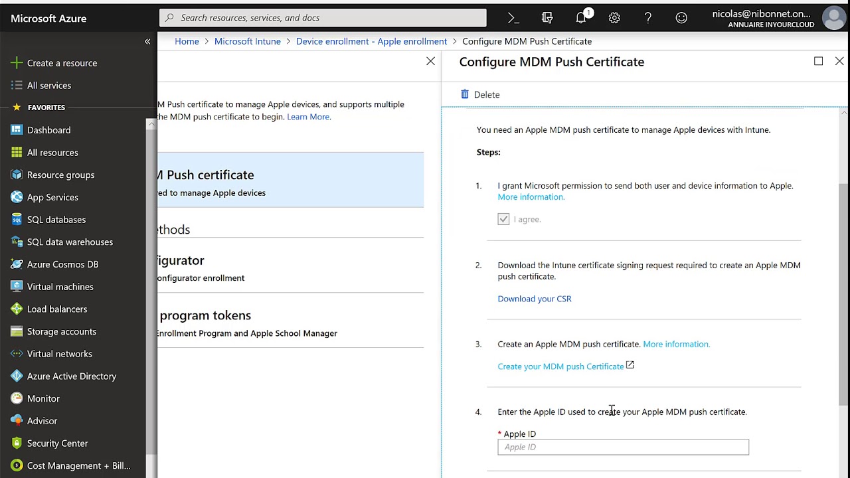Open Load balancers icon

click(x=17, y=309)
